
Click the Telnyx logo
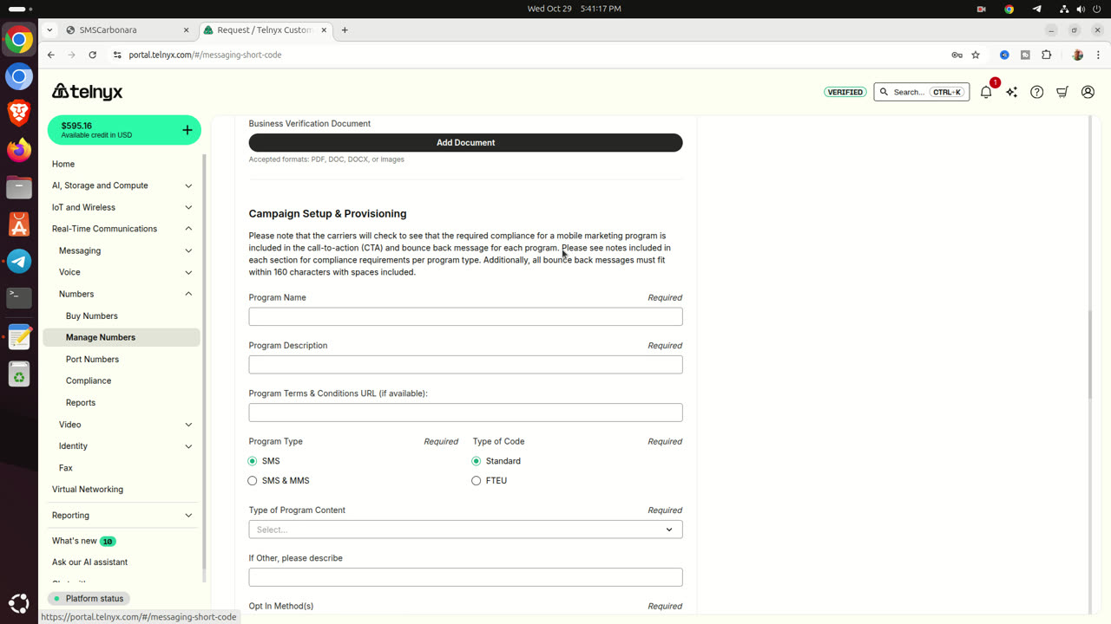88,91
